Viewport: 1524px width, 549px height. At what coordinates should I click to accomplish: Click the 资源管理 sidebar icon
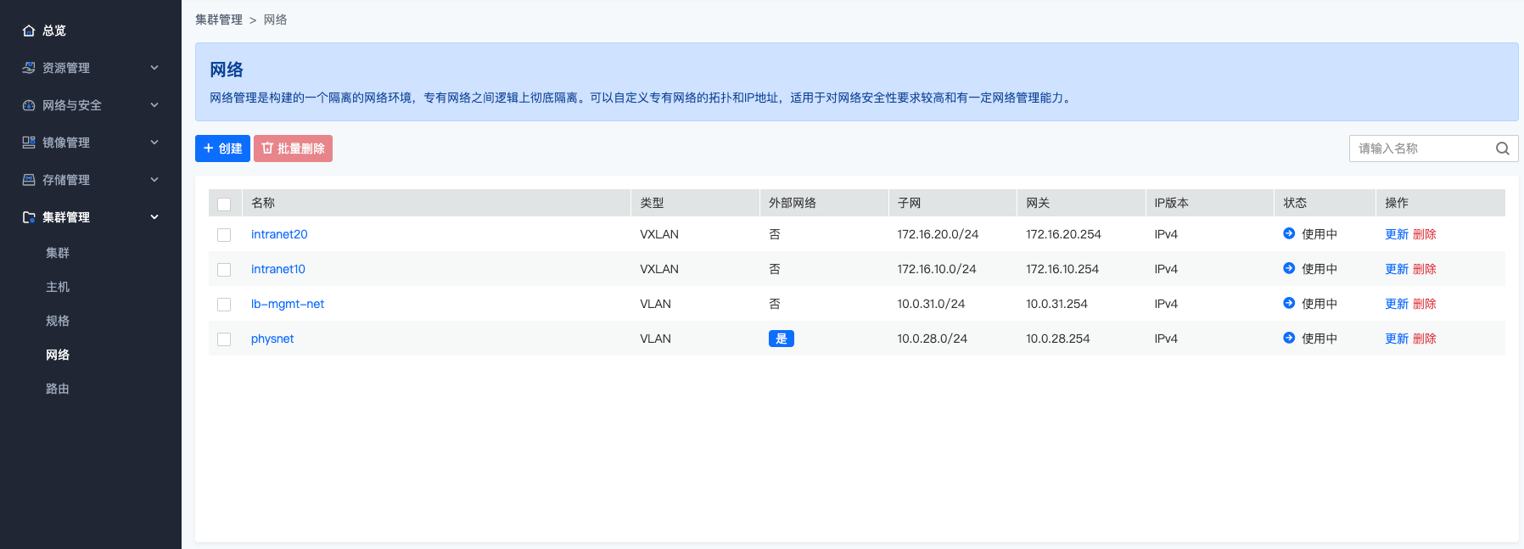29,68
